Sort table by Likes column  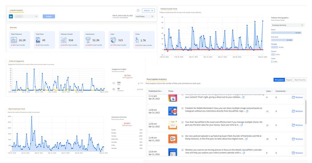269,91
